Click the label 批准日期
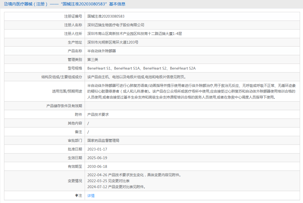This screenshot has width=303, height=203. [x=75, y=149]
